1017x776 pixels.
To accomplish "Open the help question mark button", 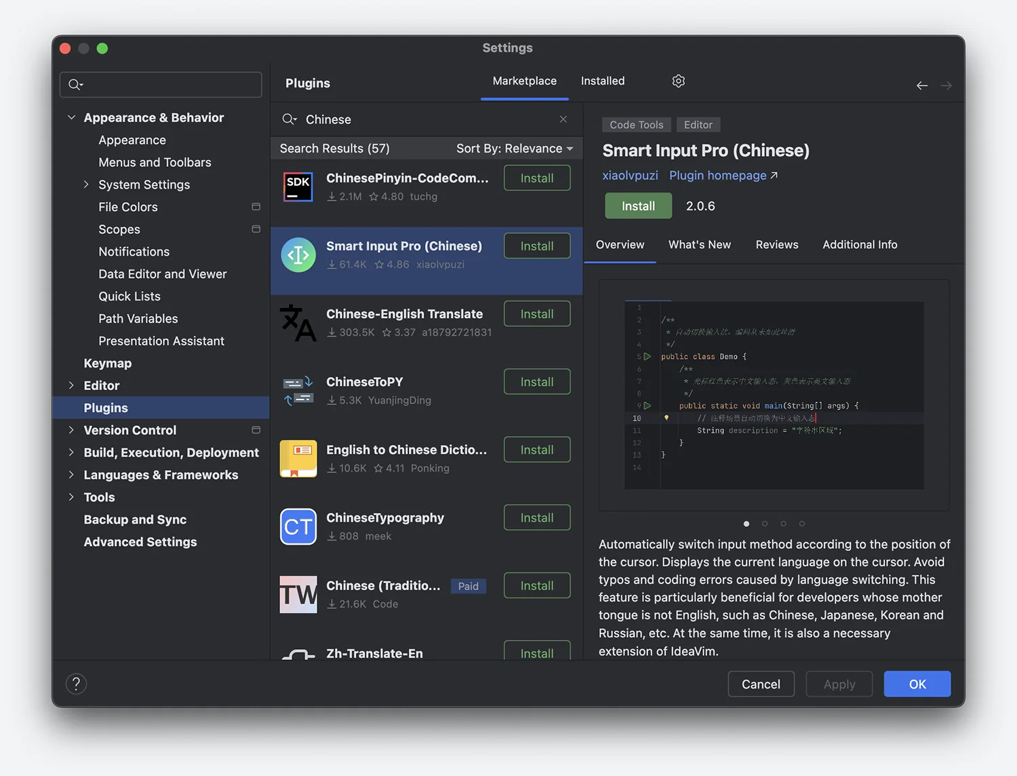I will click(76, 684).
